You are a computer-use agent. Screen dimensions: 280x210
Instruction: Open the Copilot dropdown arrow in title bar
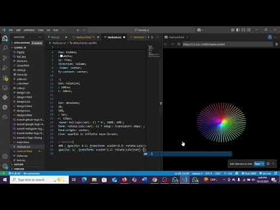coord(202,30)
